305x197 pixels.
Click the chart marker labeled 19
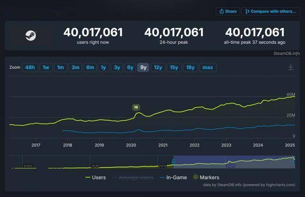[x=136, y=107]
